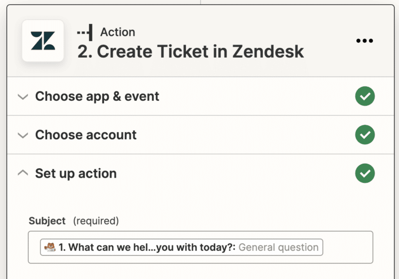This screenshot has width=399, height=279.
Task: Expand the Choose app & event chevron
Action: pos(22,97)
